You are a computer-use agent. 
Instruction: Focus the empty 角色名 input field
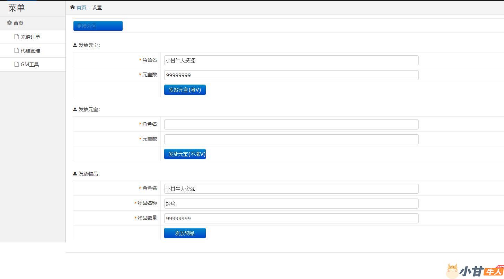291,124
